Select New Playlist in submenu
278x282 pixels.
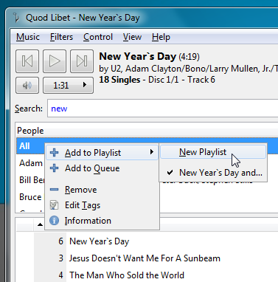213,152
